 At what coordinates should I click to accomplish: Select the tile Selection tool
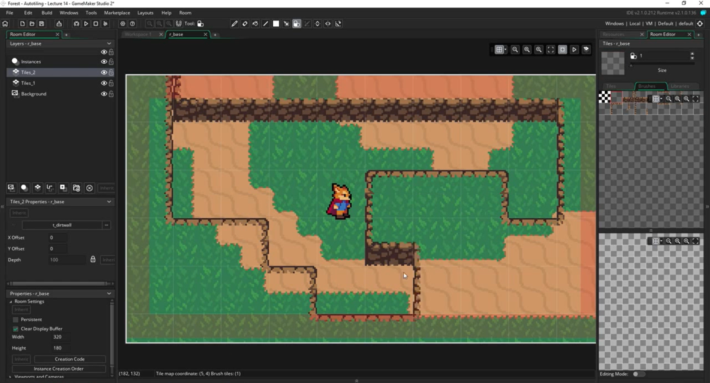click(286, 24)
